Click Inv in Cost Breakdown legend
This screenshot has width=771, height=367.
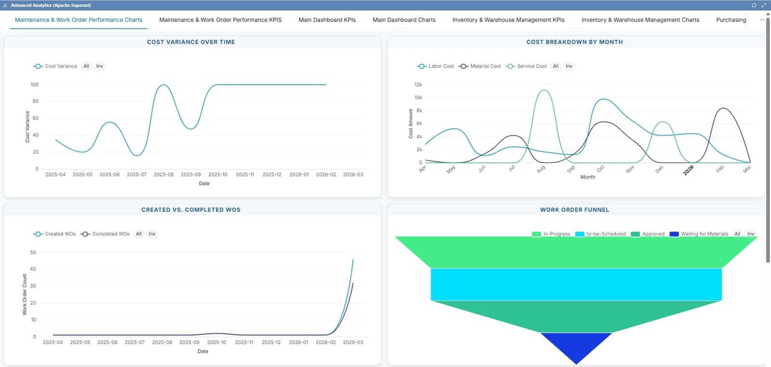569,66
